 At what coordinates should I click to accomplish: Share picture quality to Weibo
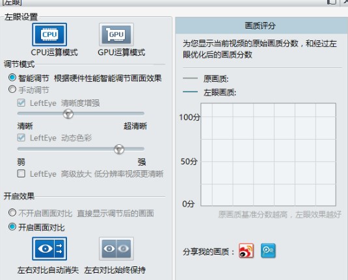246,251
